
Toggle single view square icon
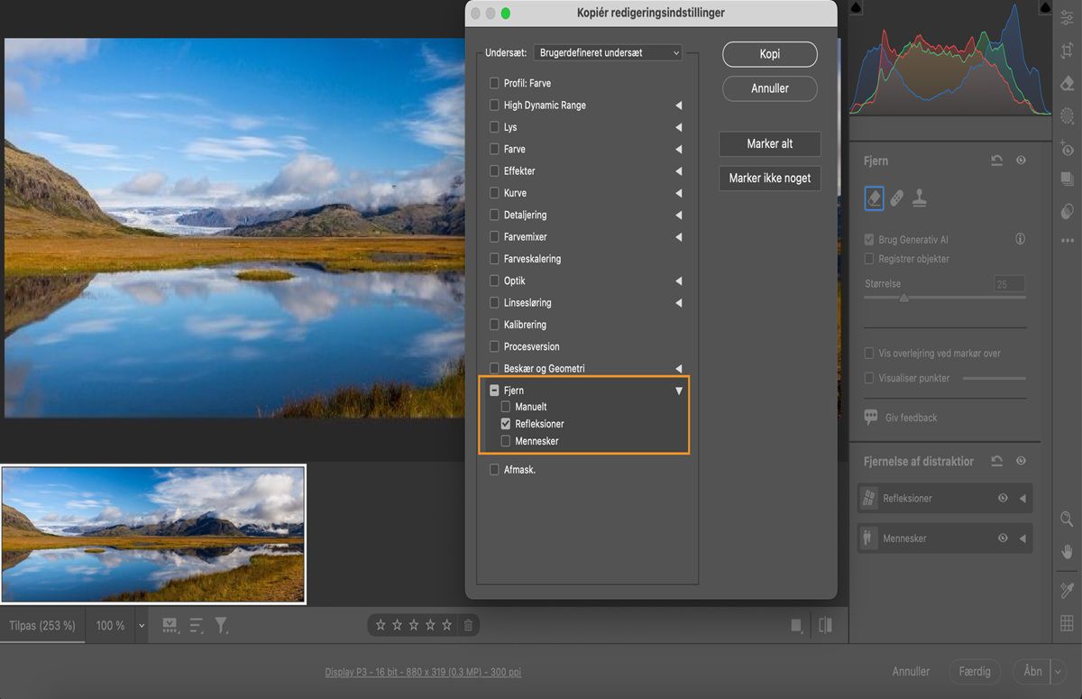pos(797,625)
